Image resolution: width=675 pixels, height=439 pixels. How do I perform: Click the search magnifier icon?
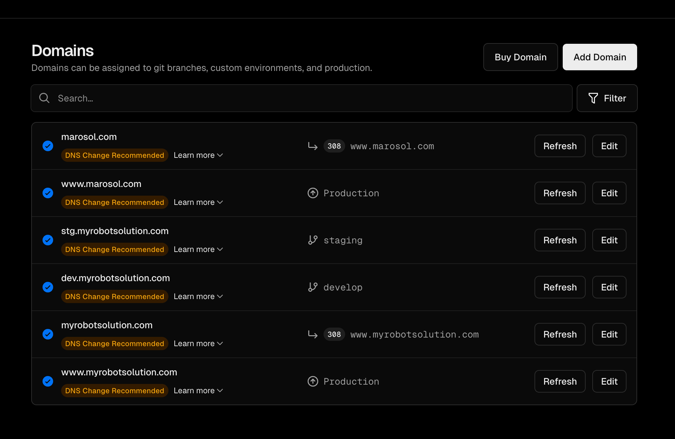click(x=44, y=98)
